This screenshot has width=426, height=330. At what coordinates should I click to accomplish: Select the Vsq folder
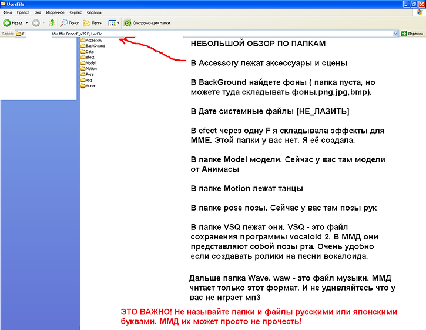coord(86,80)
